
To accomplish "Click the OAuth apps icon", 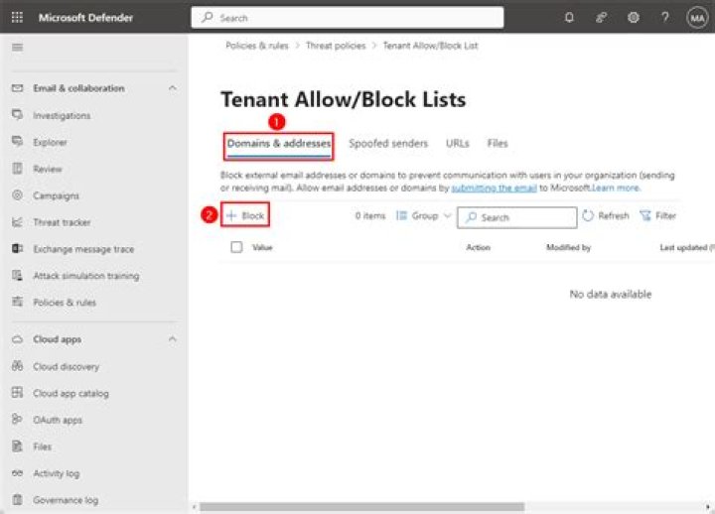I will [x=17, y=419].
